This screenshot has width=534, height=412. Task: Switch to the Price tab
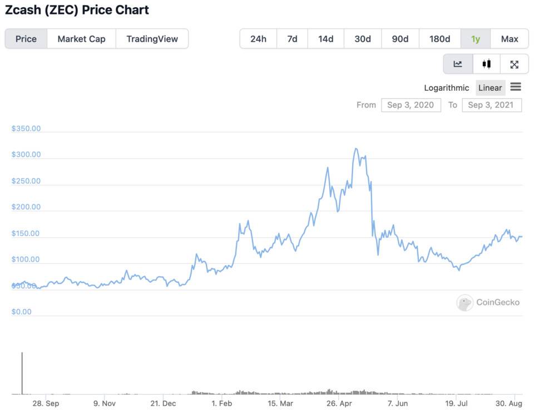(26, 39)
